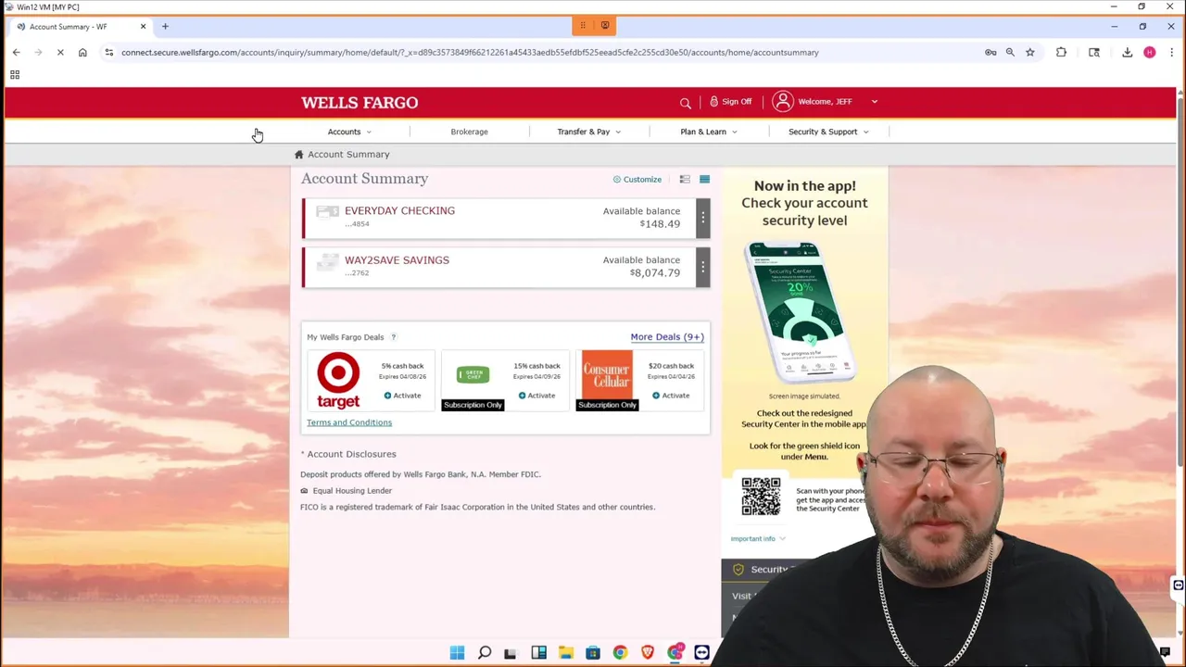Viewport: 1186px width, 667px height.
Task: Switch to the list layout view icon
Action: pyautogui.click(x=685, y=179)
